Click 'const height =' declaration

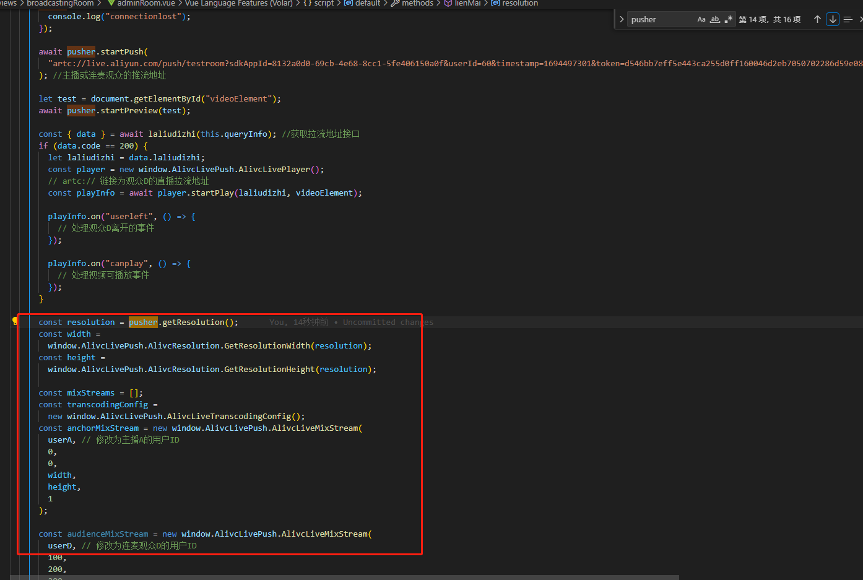[72, 358]
